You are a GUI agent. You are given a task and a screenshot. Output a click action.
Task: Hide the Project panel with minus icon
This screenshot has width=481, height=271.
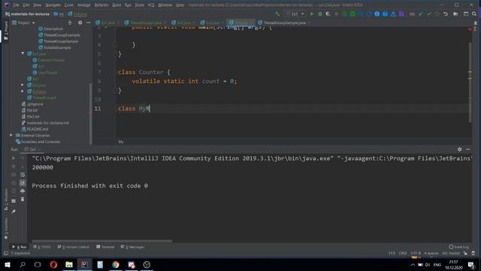pos(89,23)
